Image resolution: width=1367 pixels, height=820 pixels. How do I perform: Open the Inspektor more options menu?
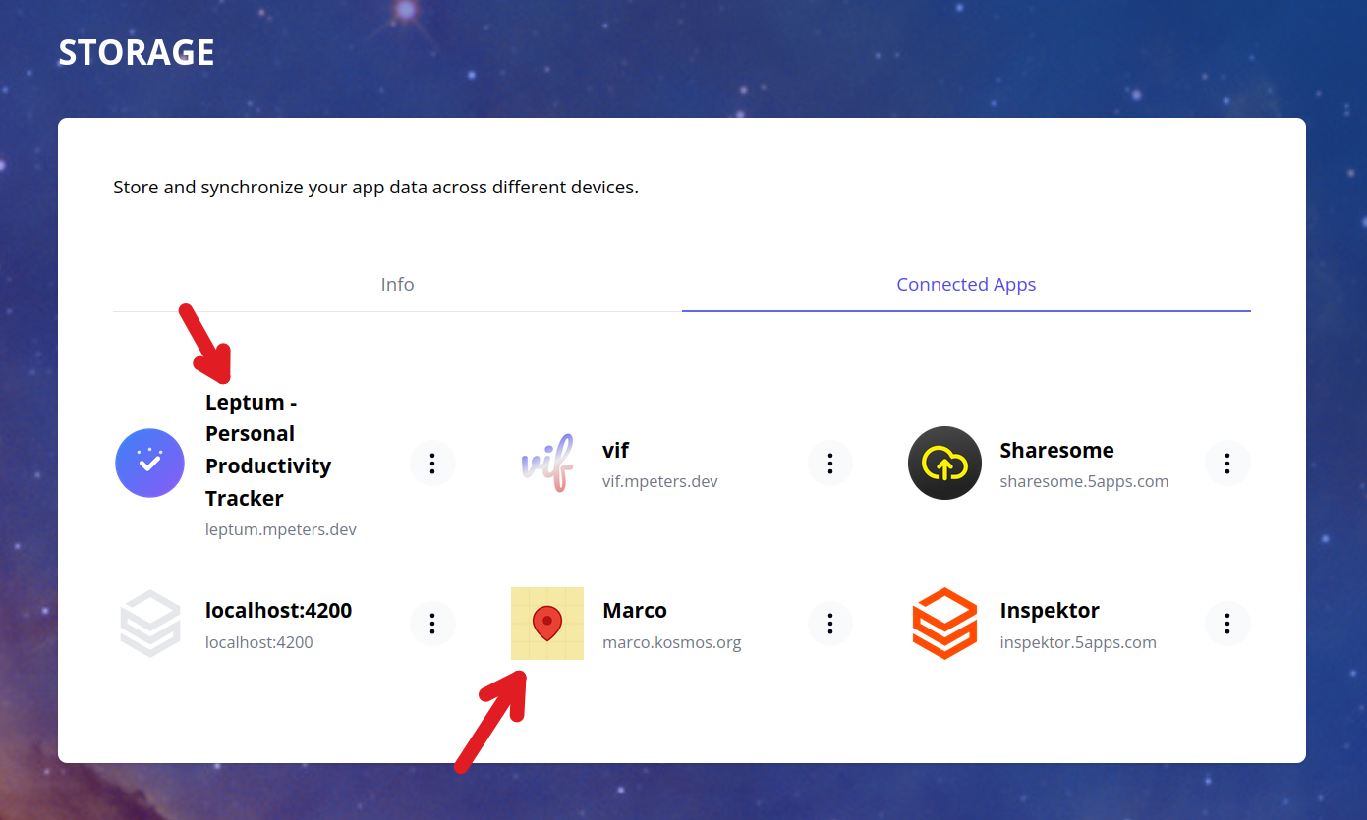point(1227,624)
